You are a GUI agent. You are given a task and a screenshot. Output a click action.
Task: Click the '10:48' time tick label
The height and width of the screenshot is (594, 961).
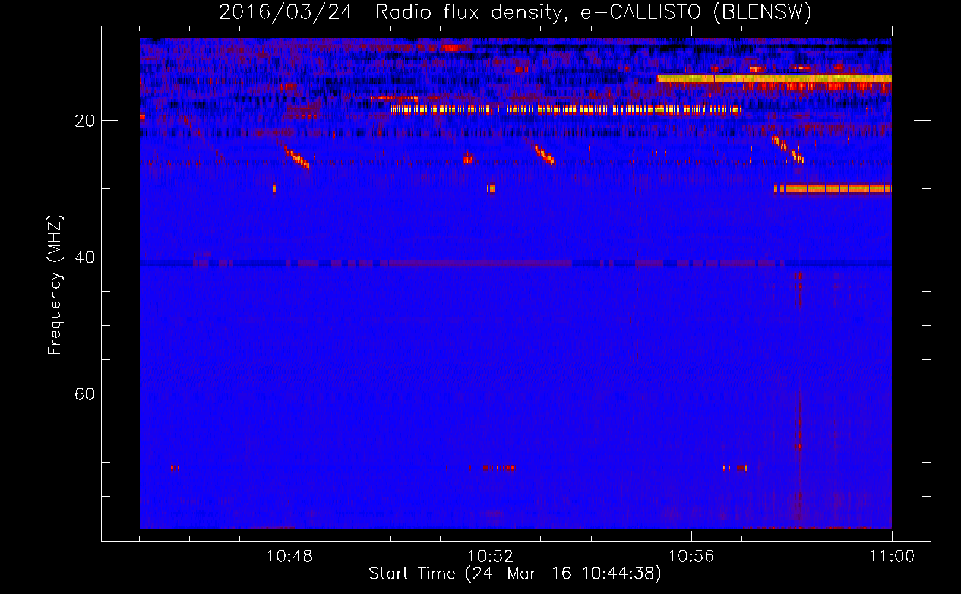tap(289, 557)
